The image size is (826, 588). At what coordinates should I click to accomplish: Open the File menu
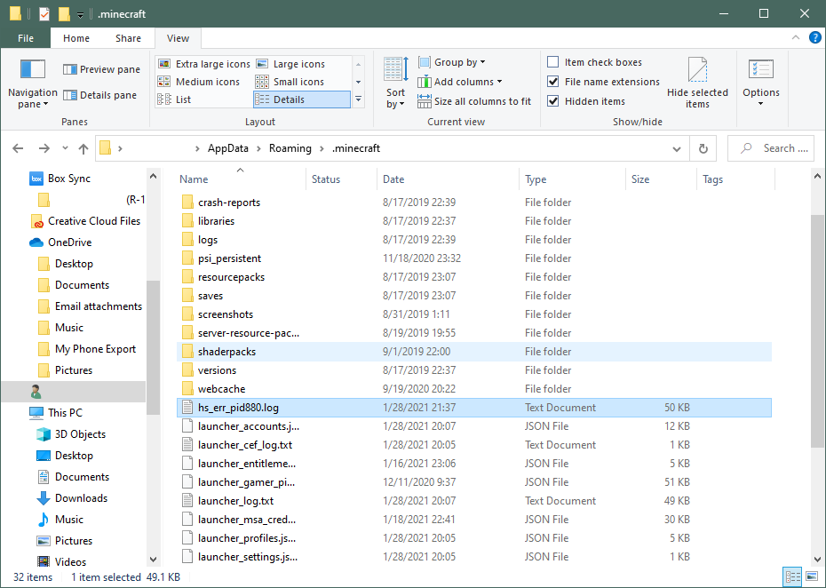pyautogui.click(x=25, y=38)
